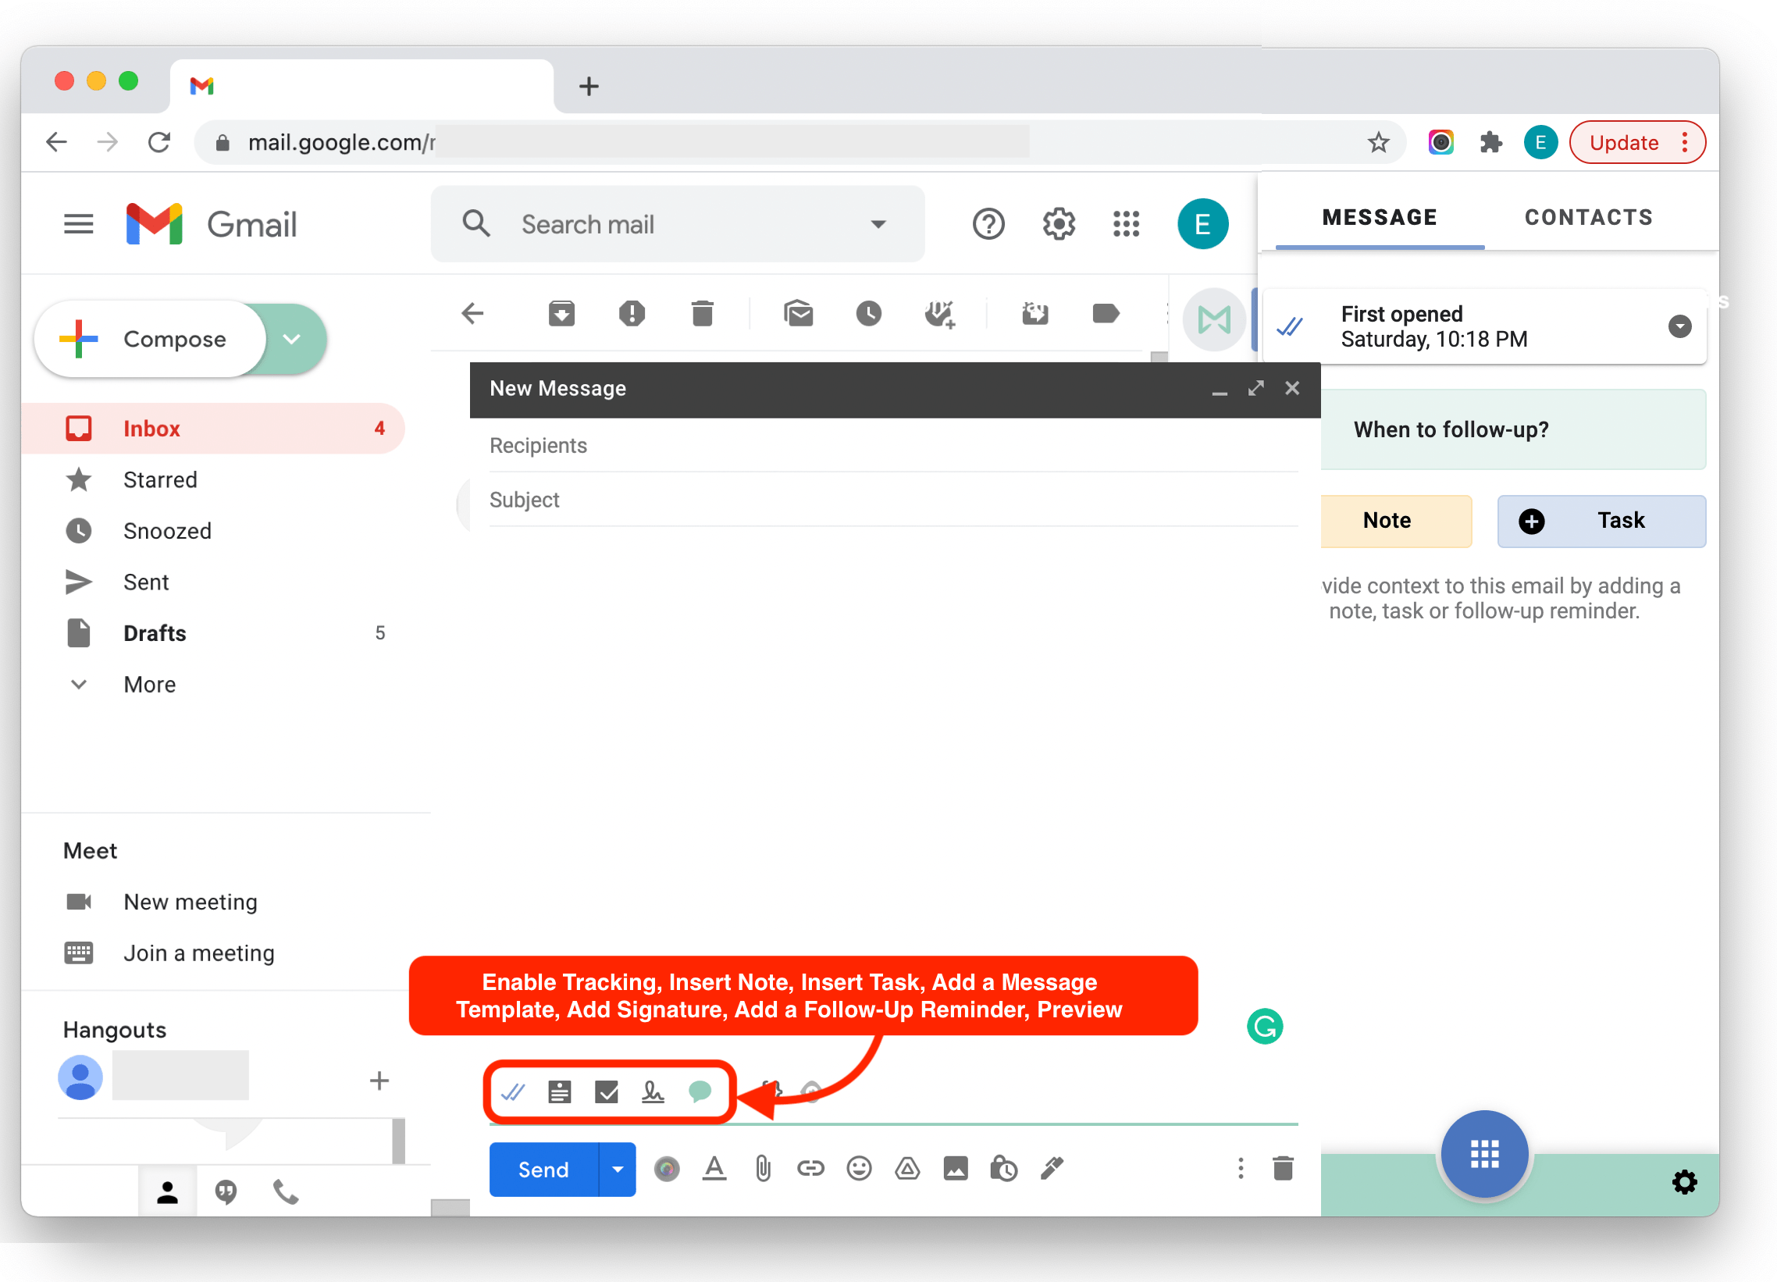Image resolution: width=1777 pixels, height=1282 pixels.
Task: Click the insert link icon
Action: coord(810,1169)
